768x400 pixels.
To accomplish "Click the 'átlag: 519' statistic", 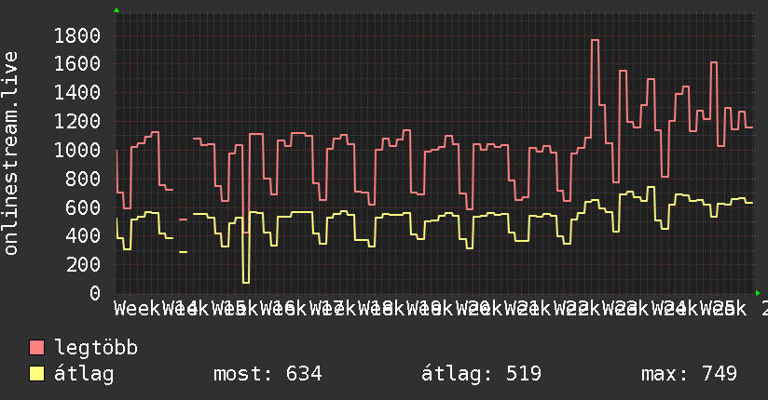I will 482,374.
